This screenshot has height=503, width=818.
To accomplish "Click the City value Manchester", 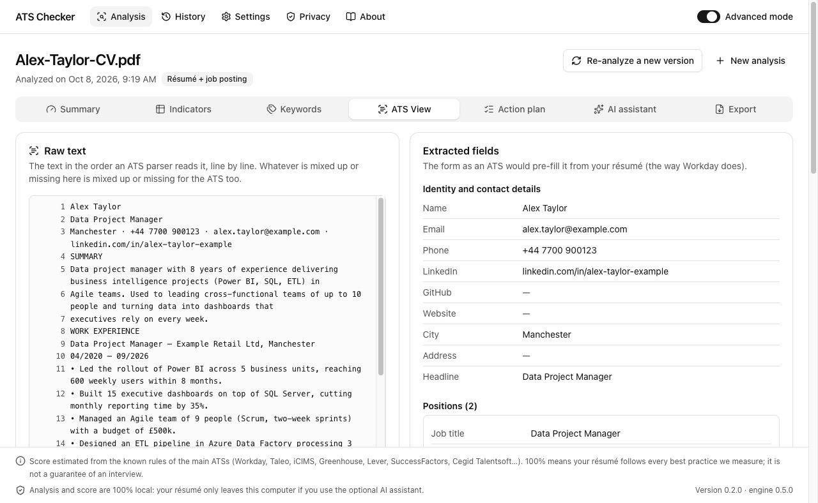I will pos(547,334).
